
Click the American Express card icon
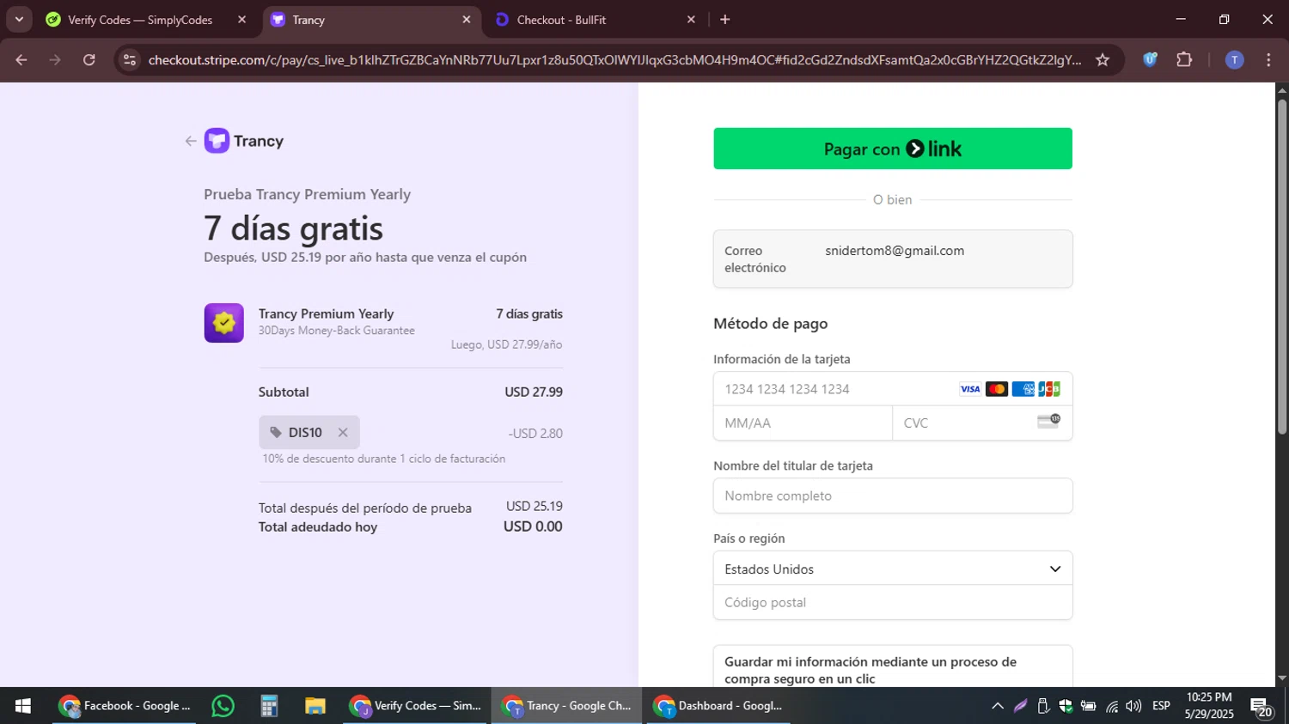coord(1023,389)
